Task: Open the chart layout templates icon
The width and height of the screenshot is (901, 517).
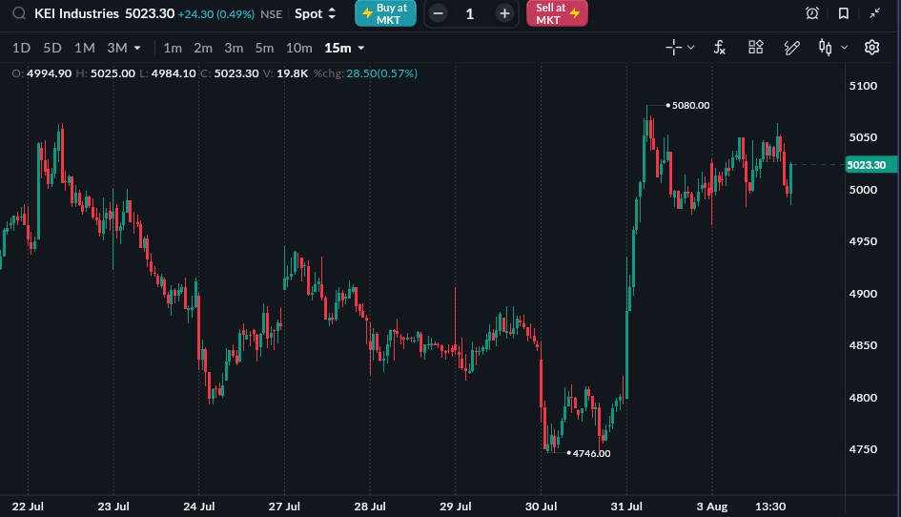Action: pos(756,47)
